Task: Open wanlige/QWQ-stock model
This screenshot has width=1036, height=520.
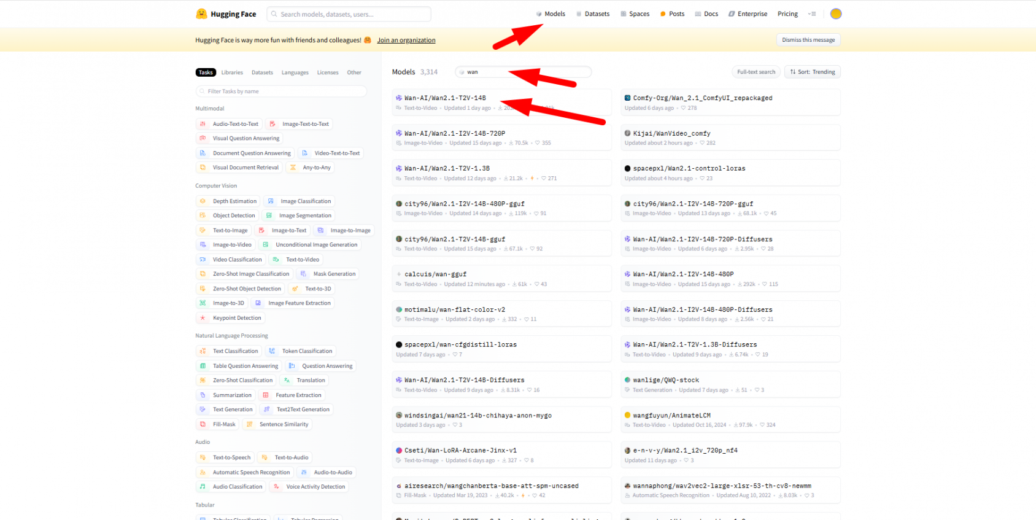Action: click(x=730, y=384)
